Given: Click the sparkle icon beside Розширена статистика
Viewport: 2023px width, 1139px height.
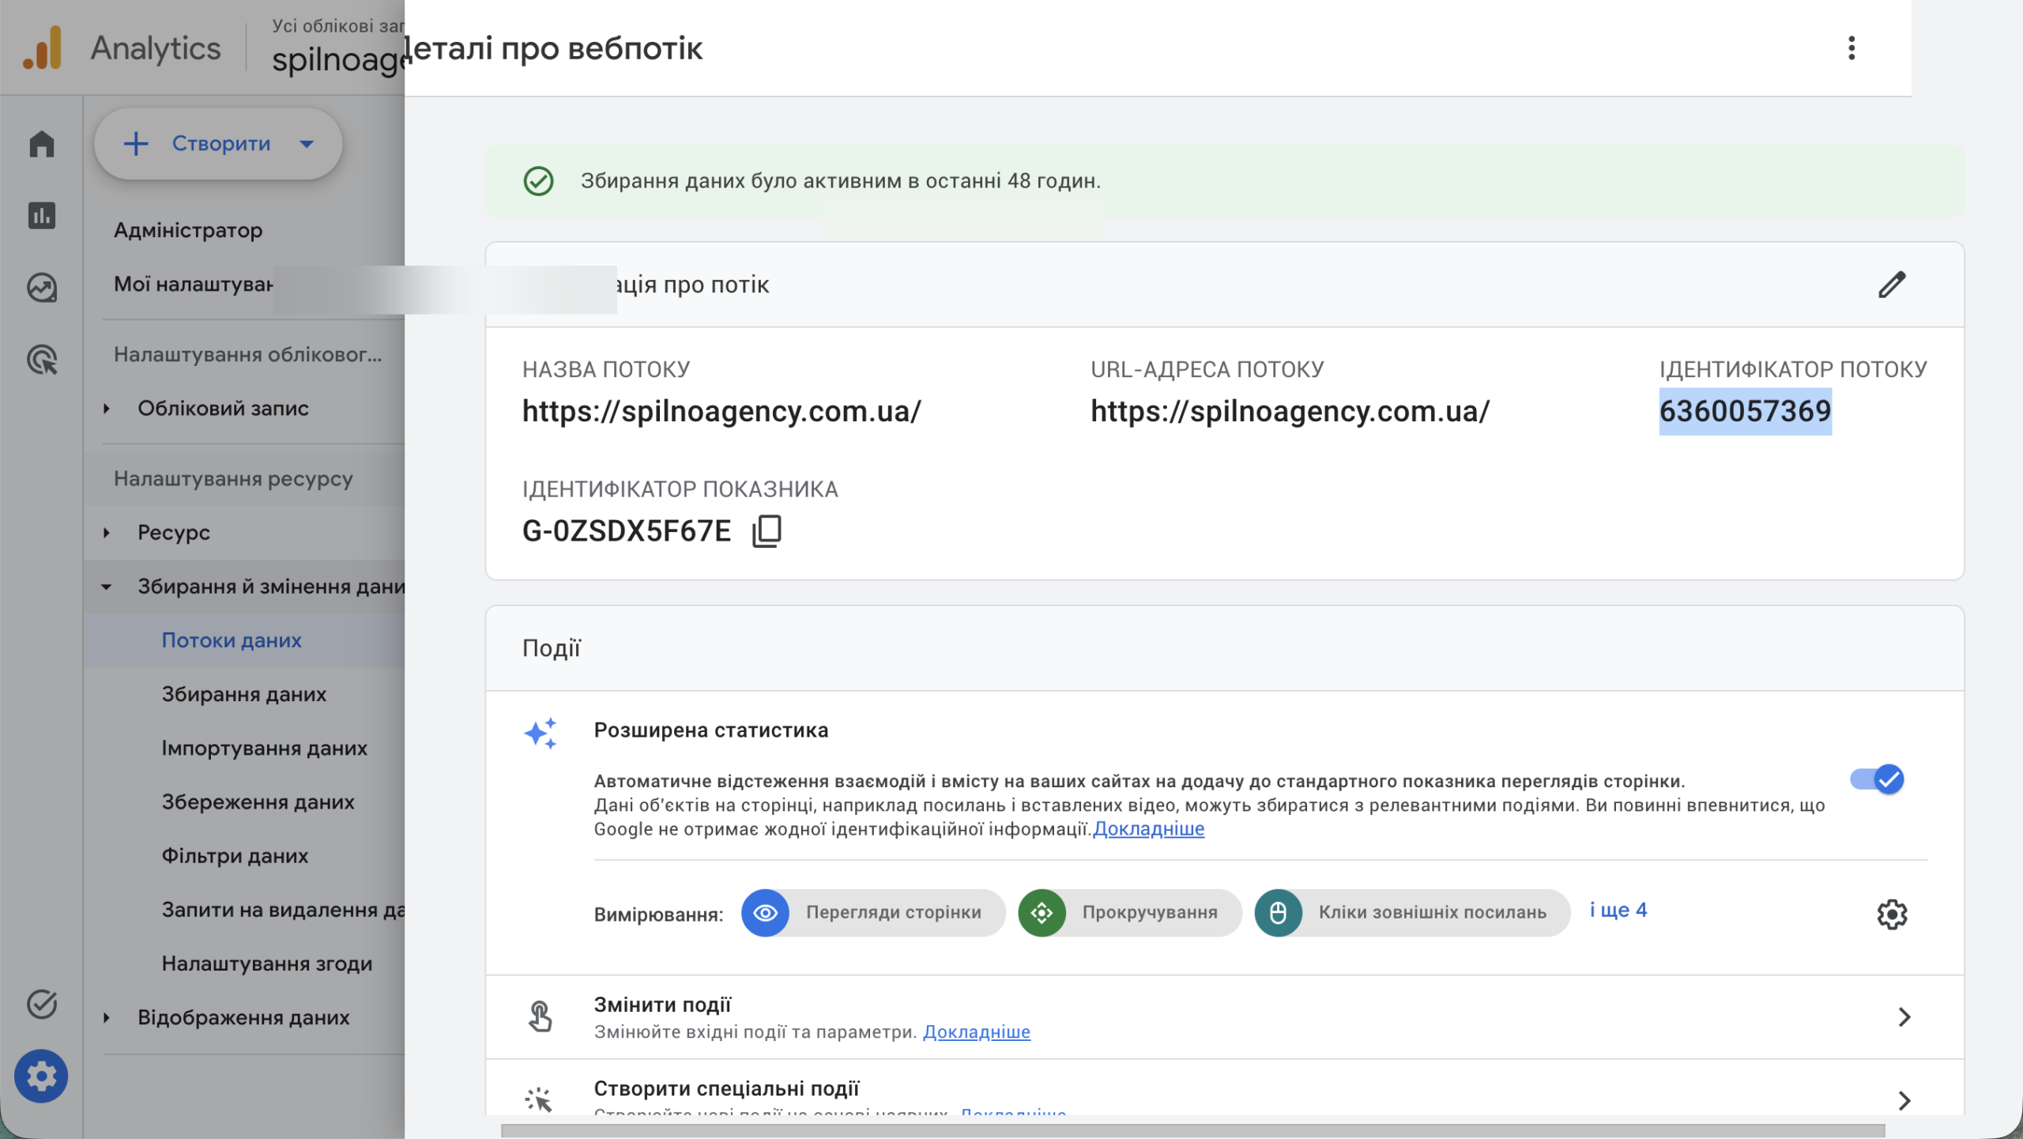Looking at the screenshot, I should coord(541,734).
